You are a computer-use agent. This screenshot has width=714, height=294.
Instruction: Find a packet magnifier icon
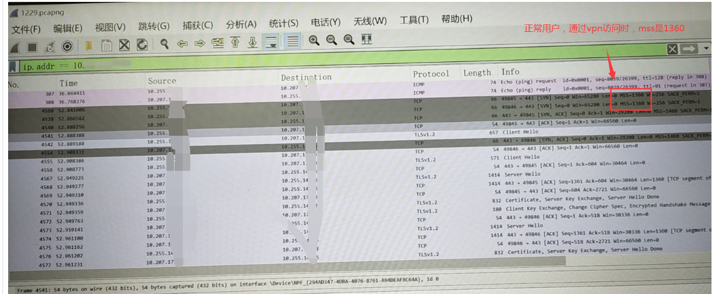pyautogui.click(x=165, y=44)
